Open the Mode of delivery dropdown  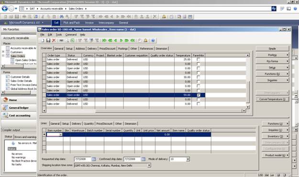pyautogui.click(x=188, y=159)
